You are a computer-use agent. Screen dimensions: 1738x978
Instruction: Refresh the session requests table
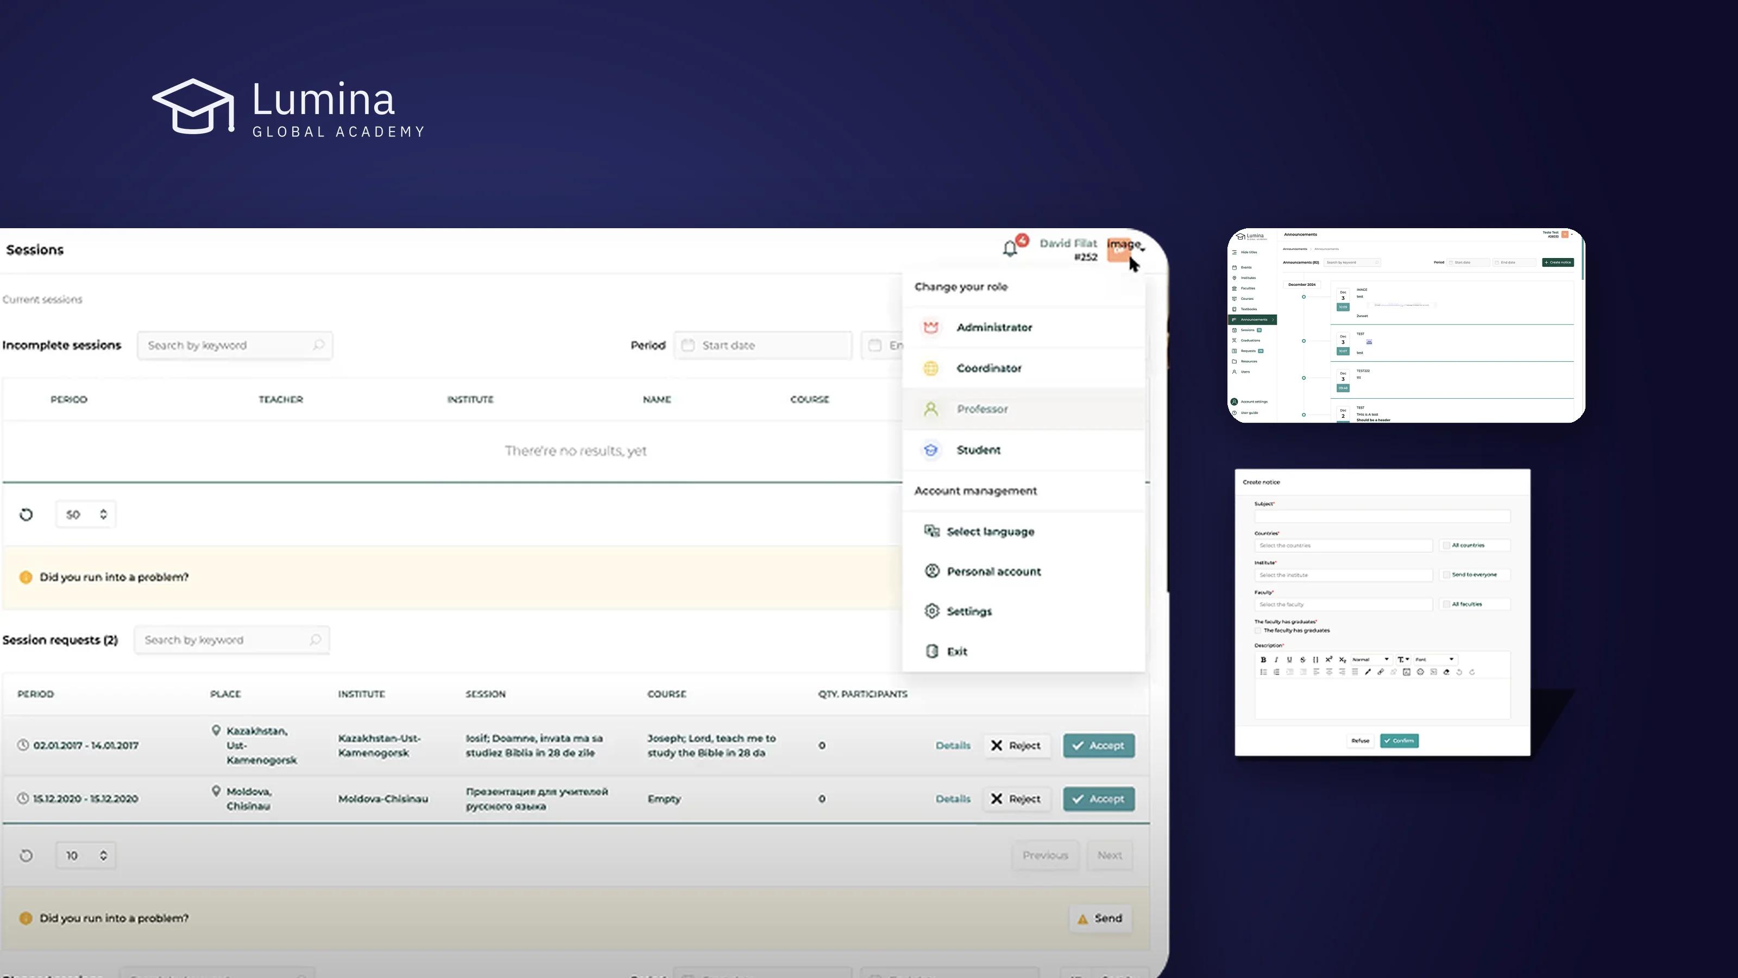click(x=26, y=855)
